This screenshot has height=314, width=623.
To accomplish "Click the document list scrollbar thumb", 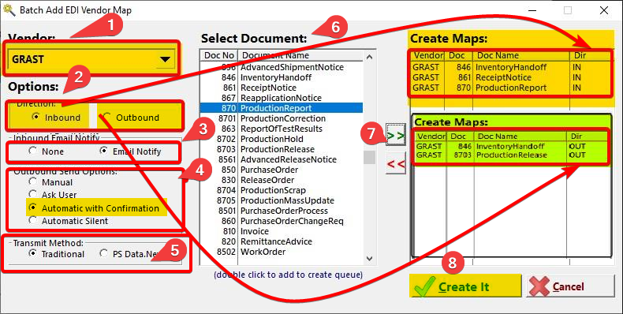I will [370, 158].
